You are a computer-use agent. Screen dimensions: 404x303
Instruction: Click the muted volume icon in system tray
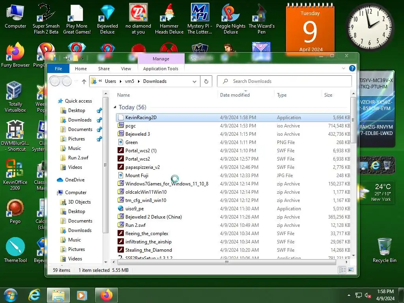368,296
